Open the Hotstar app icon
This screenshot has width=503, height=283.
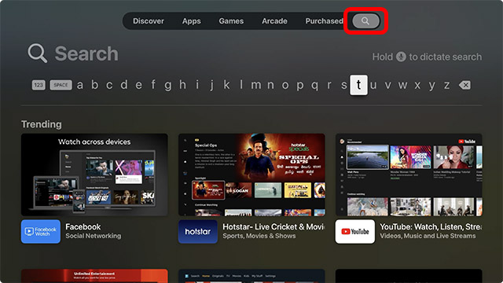[x=198, y=231]
